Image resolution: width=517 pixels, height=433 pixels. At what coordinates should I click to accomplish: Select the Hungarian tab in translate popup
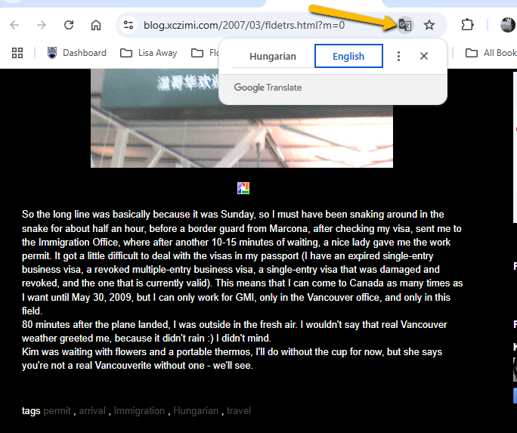pos(273,57)
